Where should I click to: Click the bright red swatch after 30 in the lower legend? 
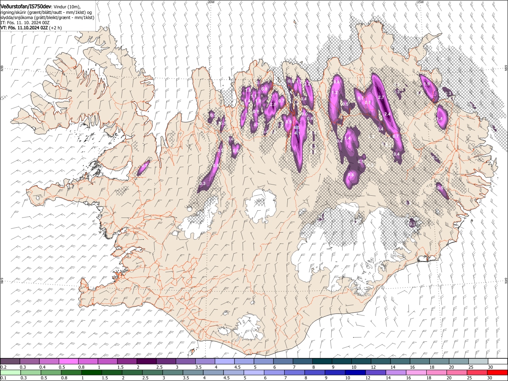pyautogui.click(x=497, y=372)
